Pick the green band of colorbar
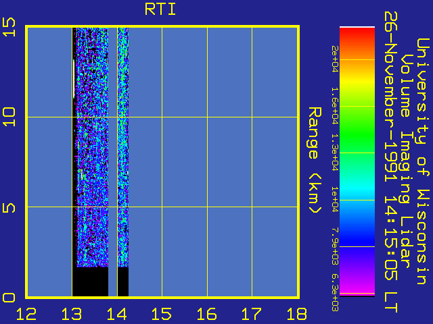The height and width of the screenshot is (324, 433). (x=357, y=135)
